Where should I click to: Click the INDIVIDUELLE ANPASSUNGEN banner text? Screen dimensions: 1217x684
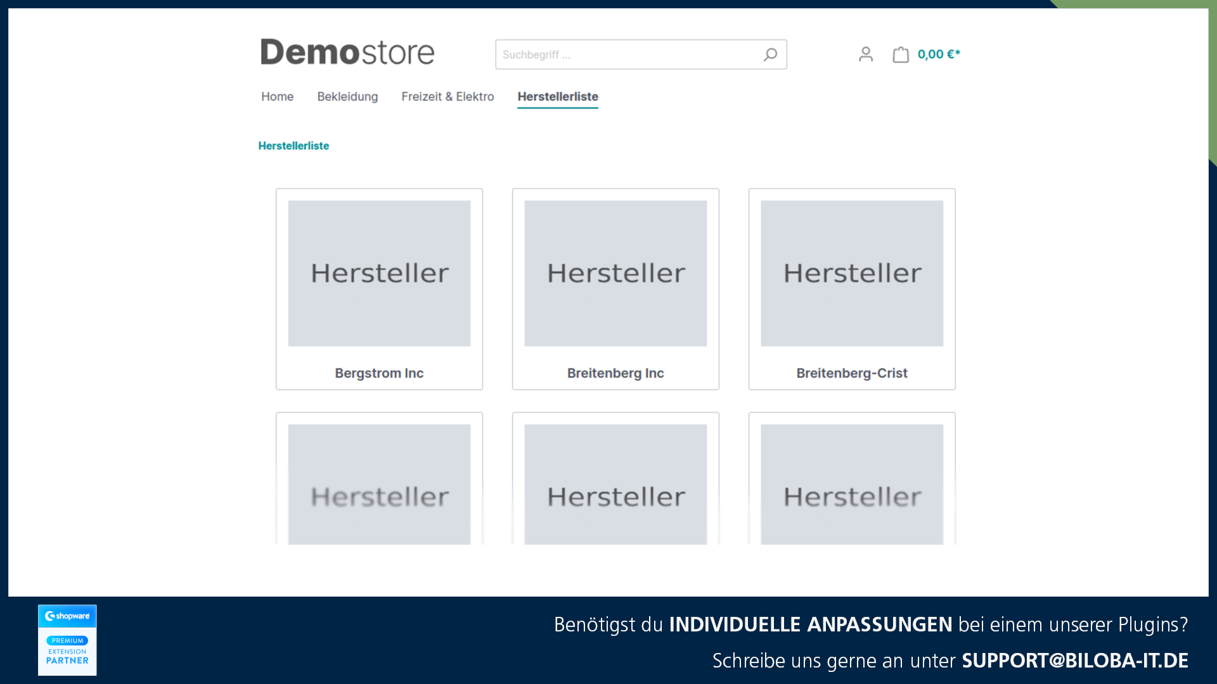pyautogui.click(x=811, y=624)
